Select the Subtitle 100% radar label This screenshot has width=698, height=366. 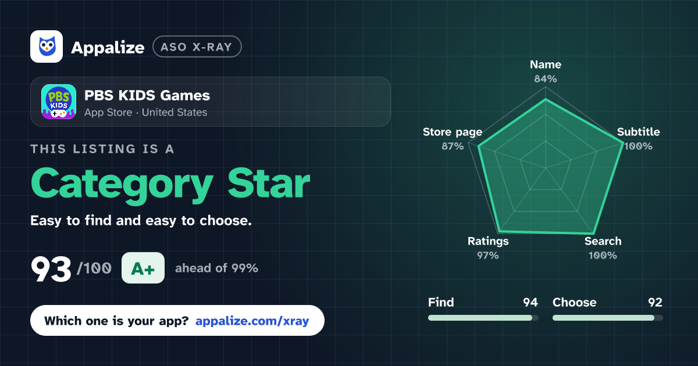tap(638, 139)
